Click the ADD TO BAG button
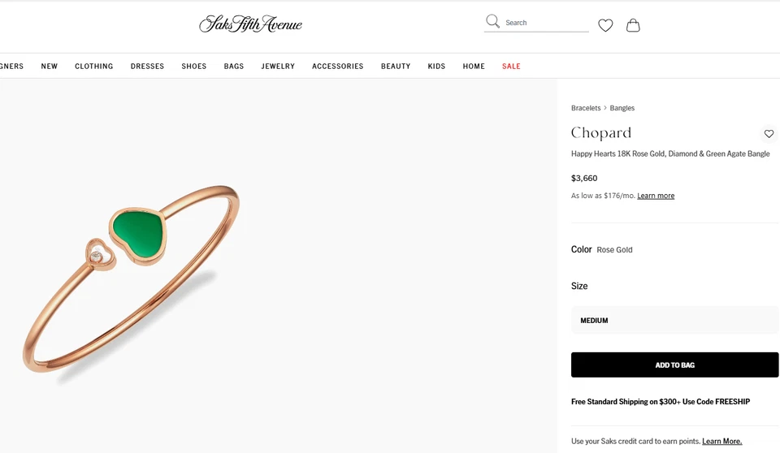This screenshot has width=780, height=453. pos(674,365)
